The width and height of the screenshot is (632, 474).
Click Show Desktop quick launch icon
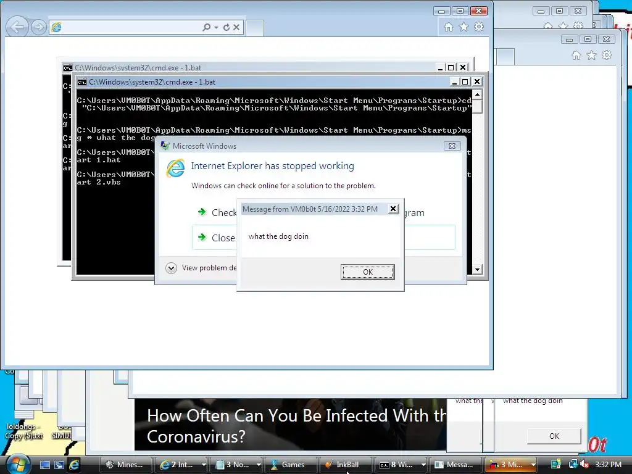44,465
